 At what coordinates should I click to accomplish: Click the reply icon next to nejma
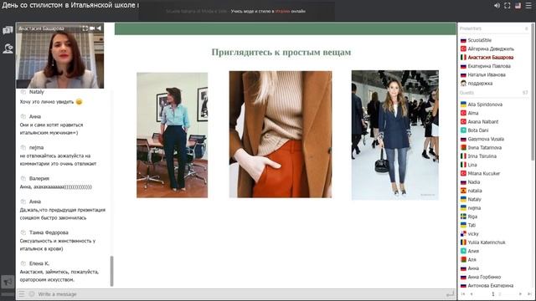[23, 147]
